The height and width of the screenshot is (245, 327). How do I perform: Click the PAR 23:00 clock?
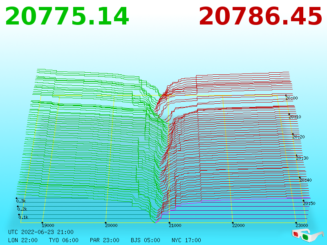(105, 240)
